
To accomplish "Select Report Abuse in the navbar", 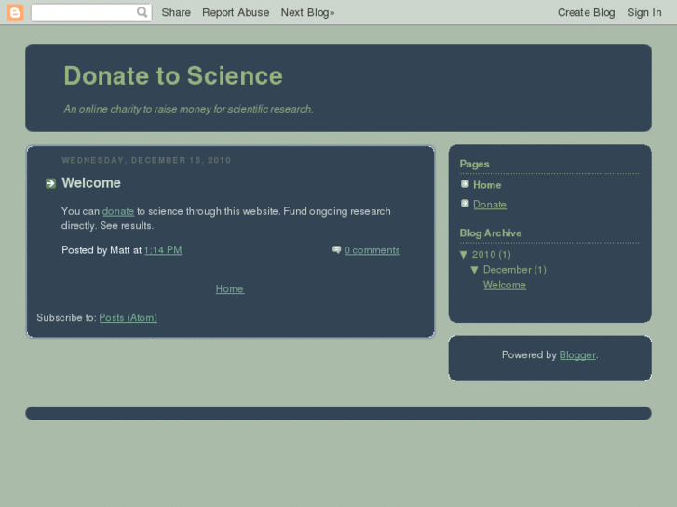I will click(236, 12).
